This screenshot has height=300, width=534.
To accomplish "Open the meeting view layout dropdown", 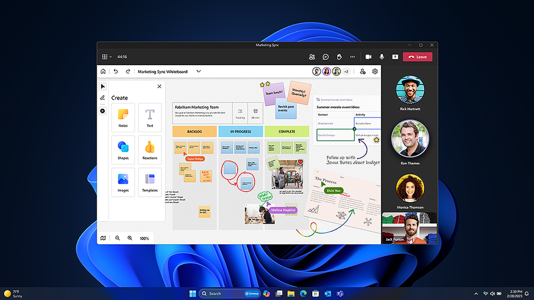I will (x=107, y=57).
